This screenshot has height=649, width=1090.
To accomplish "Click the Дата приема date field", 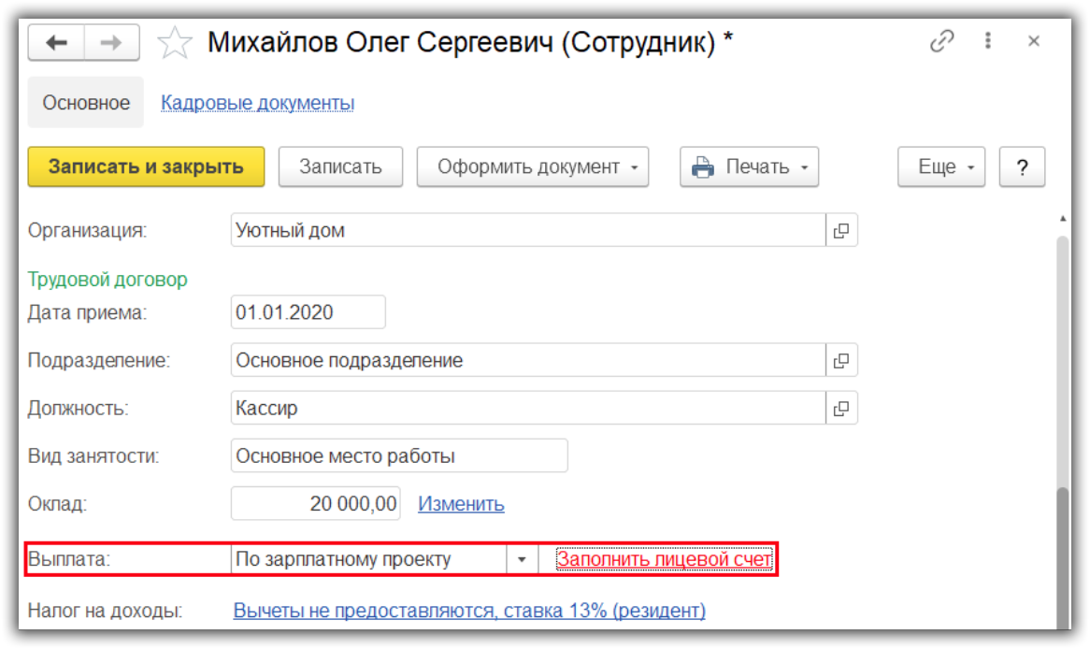I will click(308, 312).
